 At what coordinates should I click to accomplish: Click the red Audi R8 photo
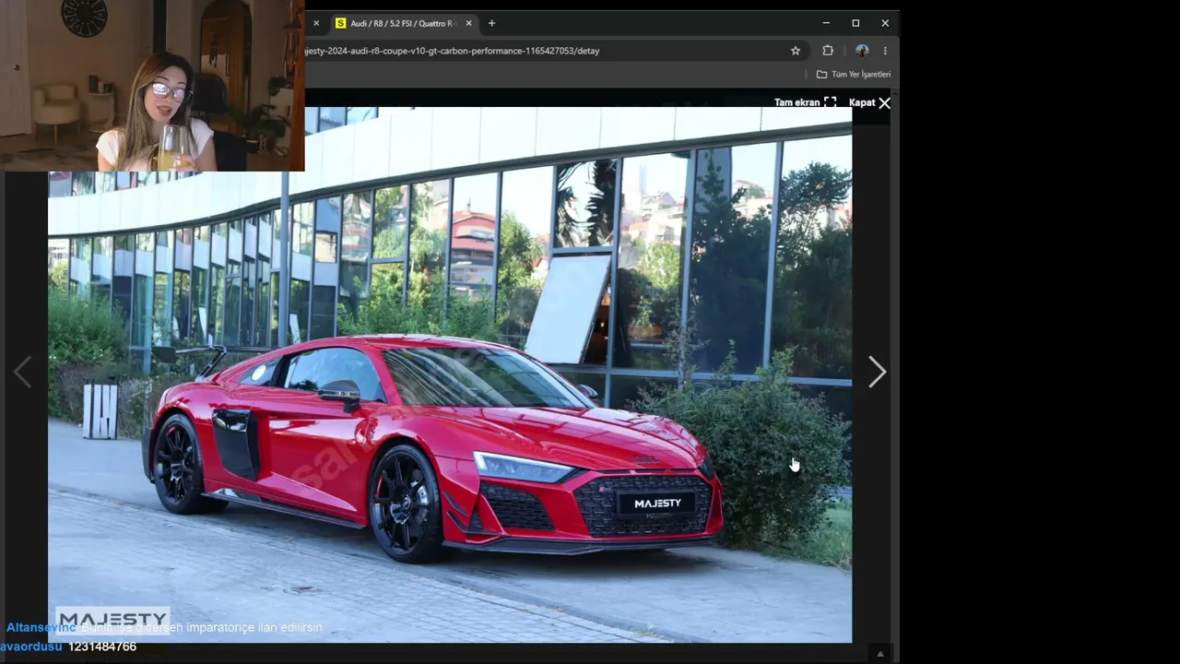click(450, 374)
